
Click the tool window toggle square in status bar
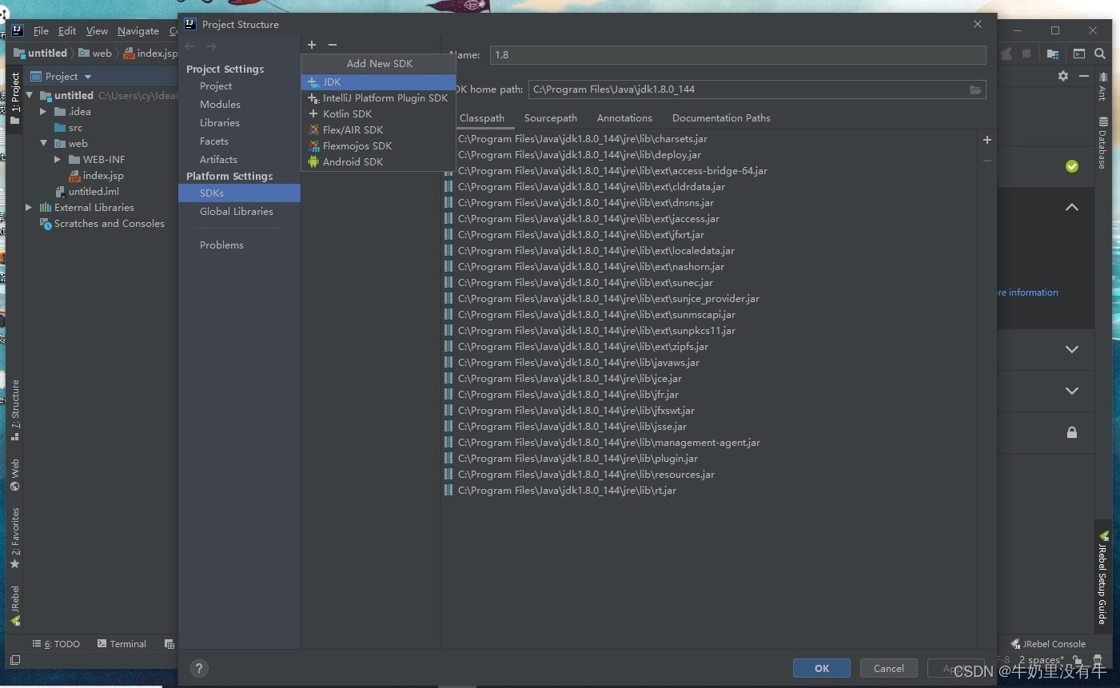(x=14, y=660)
